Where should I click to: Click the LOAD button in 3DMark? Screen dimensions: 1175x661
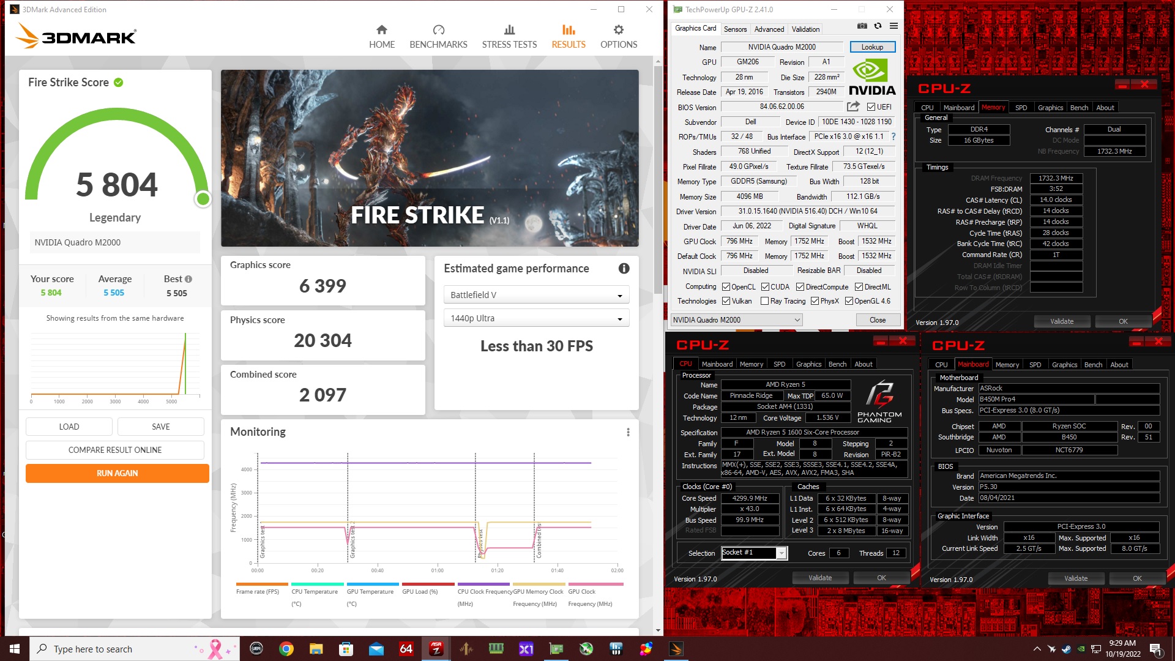pos(69,427)
